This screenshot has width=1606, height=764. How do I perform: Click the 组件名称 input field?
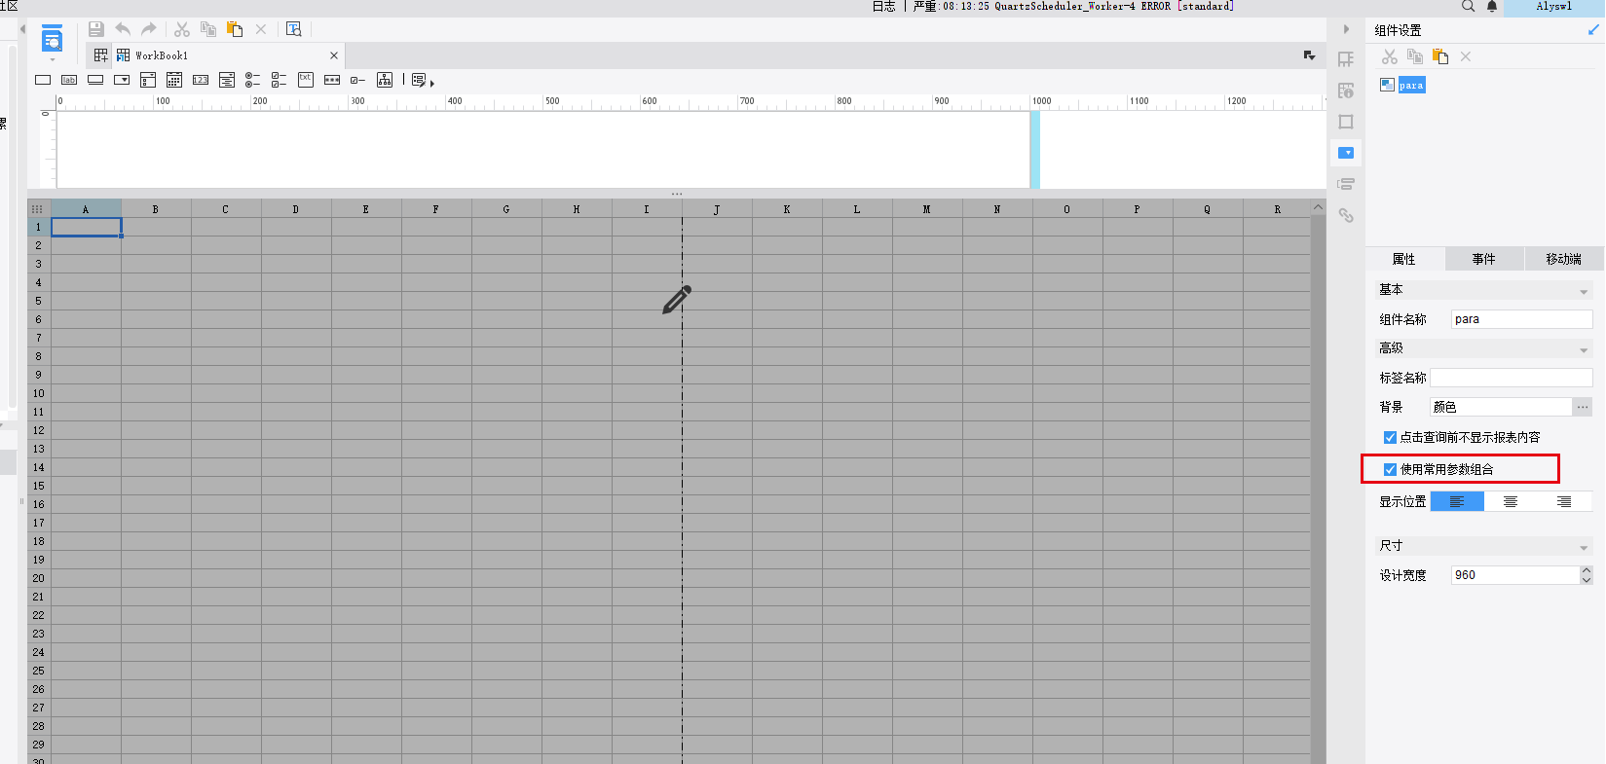pos(1521,319)
